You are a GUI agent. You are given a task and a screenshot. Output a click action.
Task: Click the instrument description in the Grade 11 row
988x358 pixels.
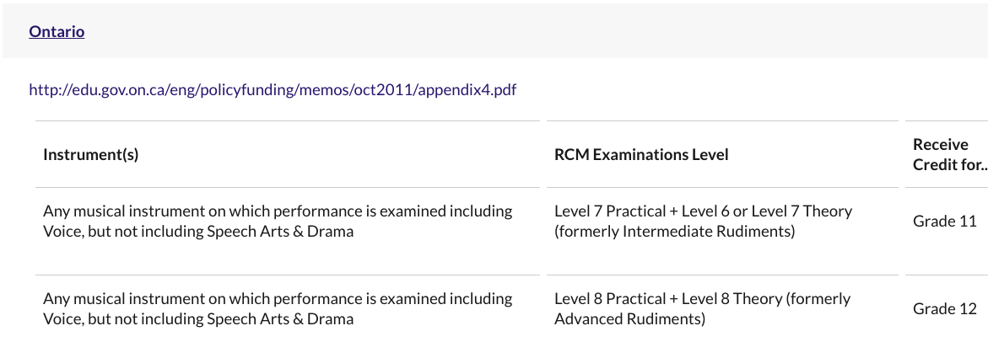click(x=278, y=221)
